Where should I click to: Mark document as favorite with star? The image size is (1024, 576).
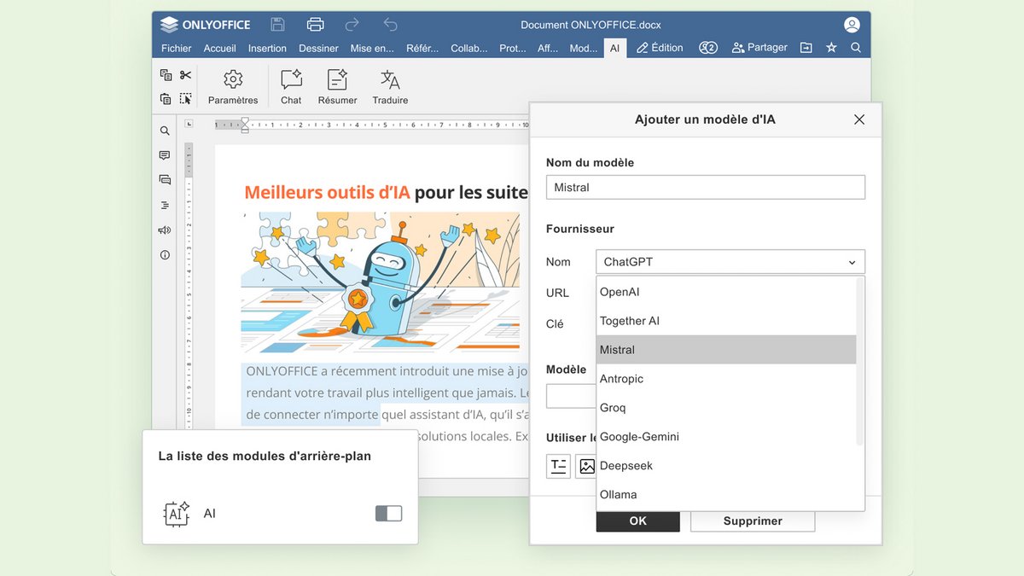click(x=831, y=48)
